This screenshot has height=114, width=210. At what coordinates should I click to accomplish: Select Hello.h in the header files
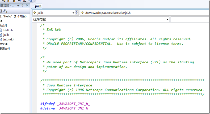click(8, 30)
